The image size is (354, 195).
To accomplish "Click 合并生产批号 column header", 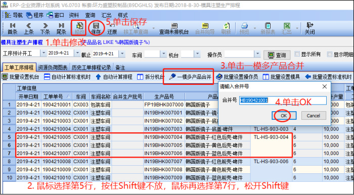I will [x=127, y=96].
